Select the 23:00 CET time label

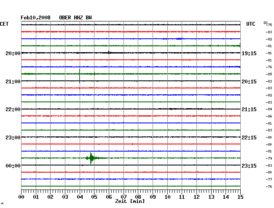click(x=13, y=138)
